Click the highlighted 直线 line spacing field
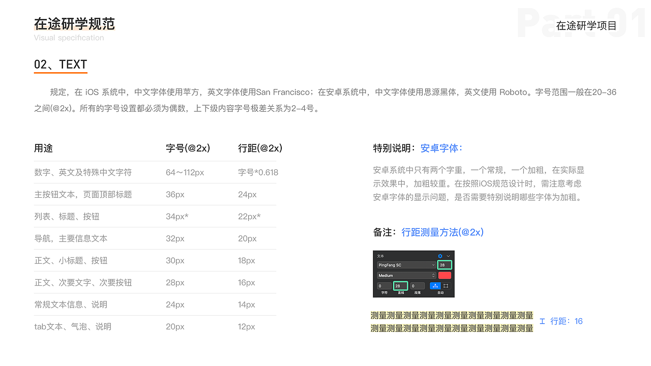The height and width of the screenshot is (366, 651). coord(401,286)
